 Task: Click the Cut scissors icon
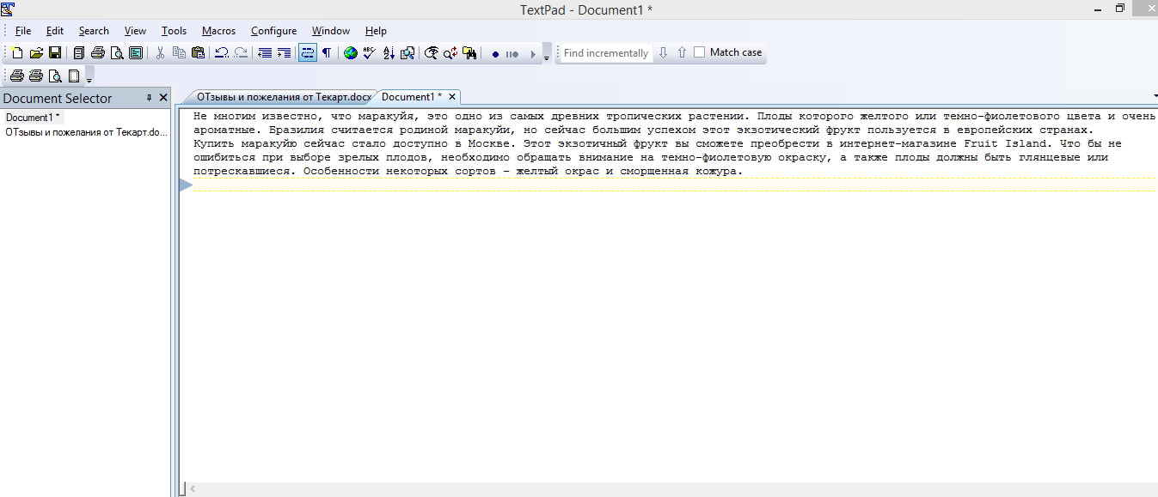[x=160, y=53]
